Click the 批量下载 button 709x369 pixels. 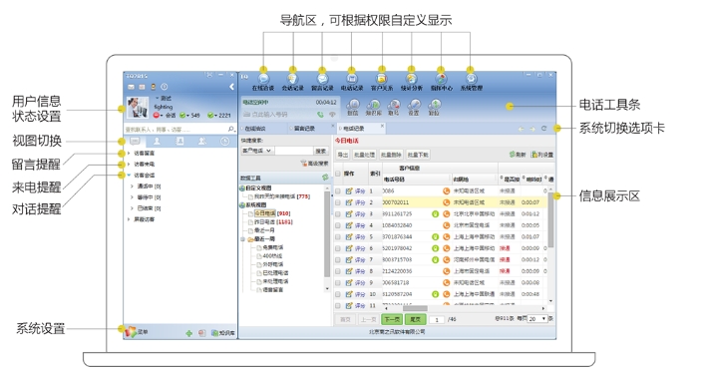(x=418, y=155)
